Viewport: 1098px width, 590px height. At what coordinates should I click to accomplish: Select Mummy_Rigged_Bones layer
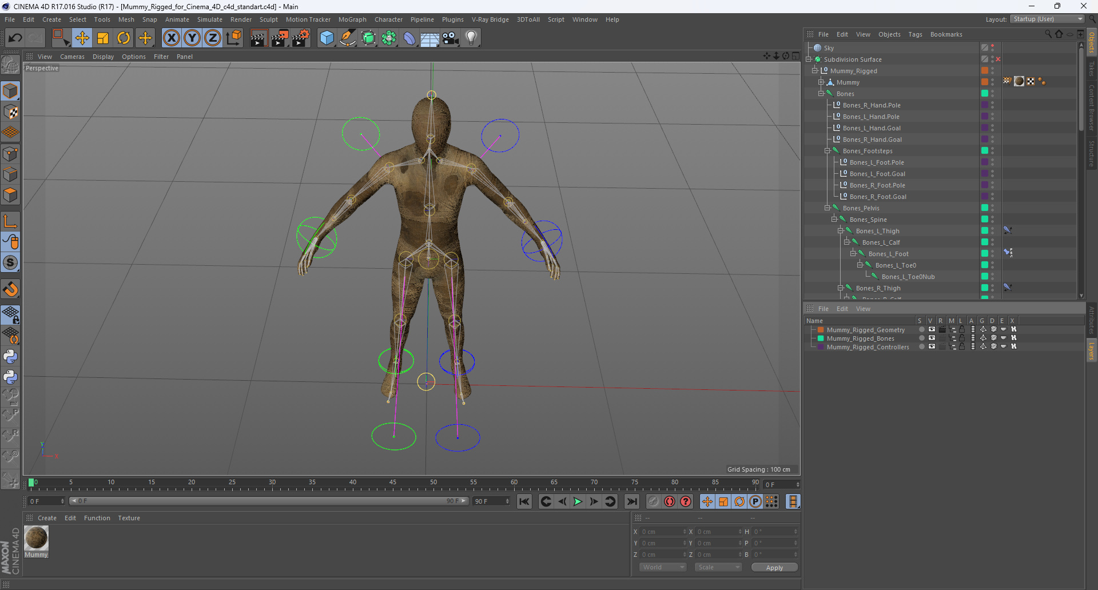pyautogui.click(x=860, y=338)
